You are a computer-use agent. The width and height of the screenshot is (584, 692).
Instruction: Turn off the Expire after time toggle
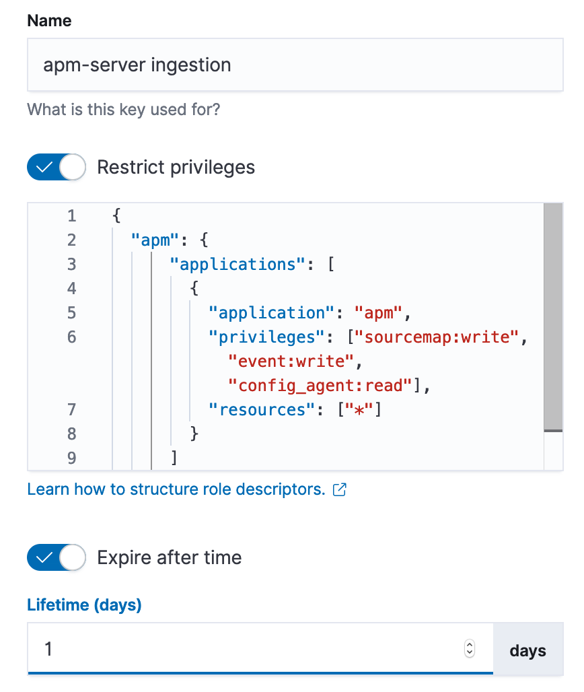click(x=56, y=557)
